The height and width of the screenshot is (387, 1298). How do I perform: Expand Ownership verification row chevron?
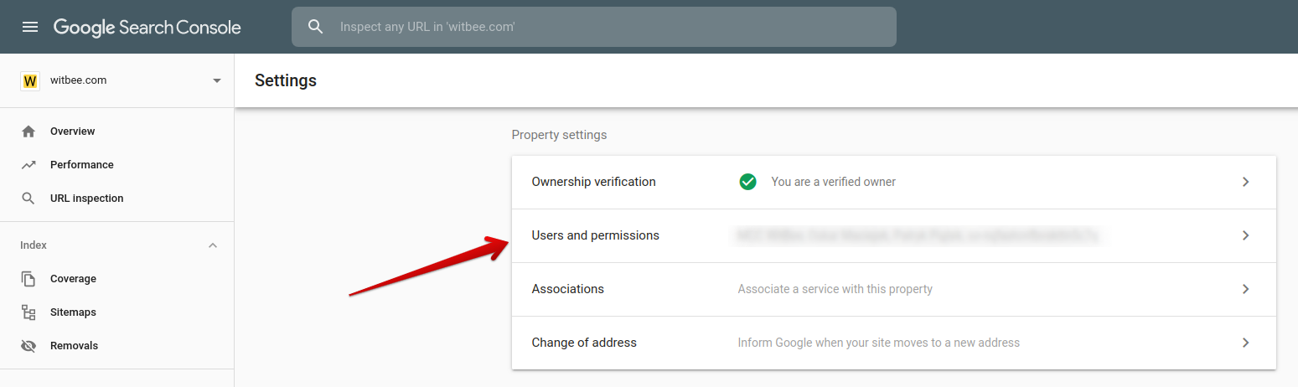point(1246,182)
